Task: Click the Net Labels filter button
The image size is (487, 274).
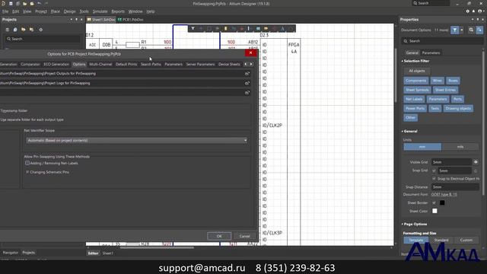Action: click(414, 99)
